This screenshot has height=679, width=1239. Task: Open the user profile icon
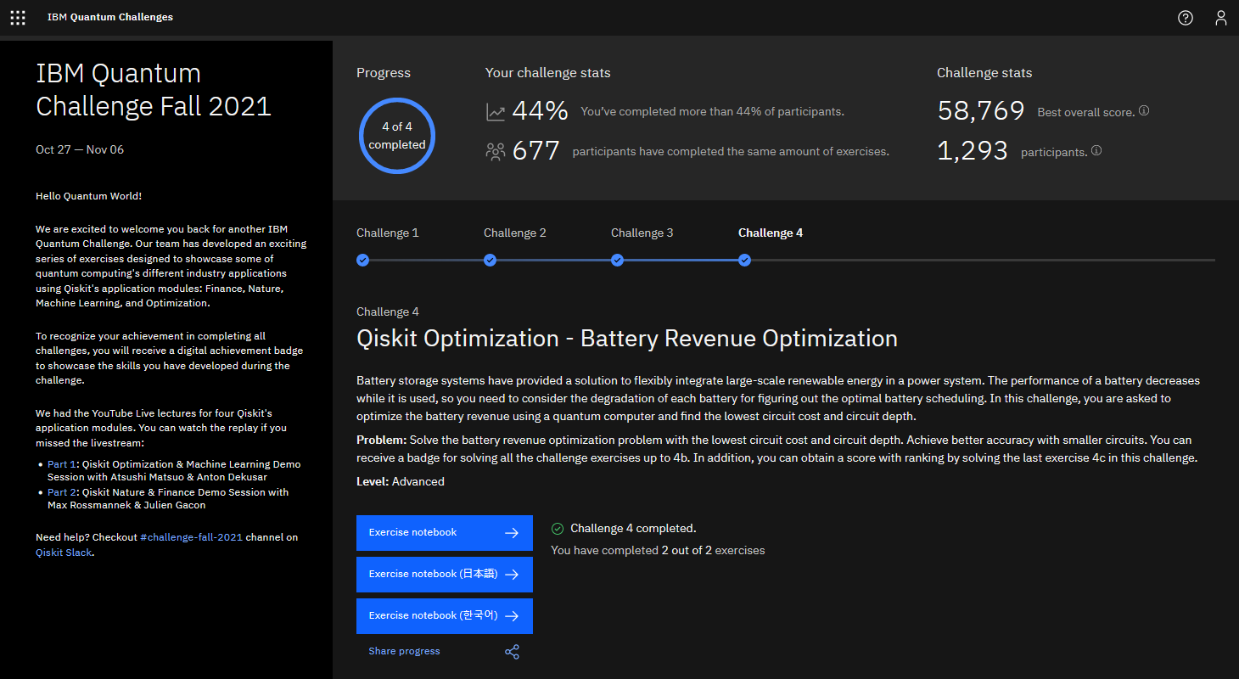pyautogui.click(x=1221, y=18)
